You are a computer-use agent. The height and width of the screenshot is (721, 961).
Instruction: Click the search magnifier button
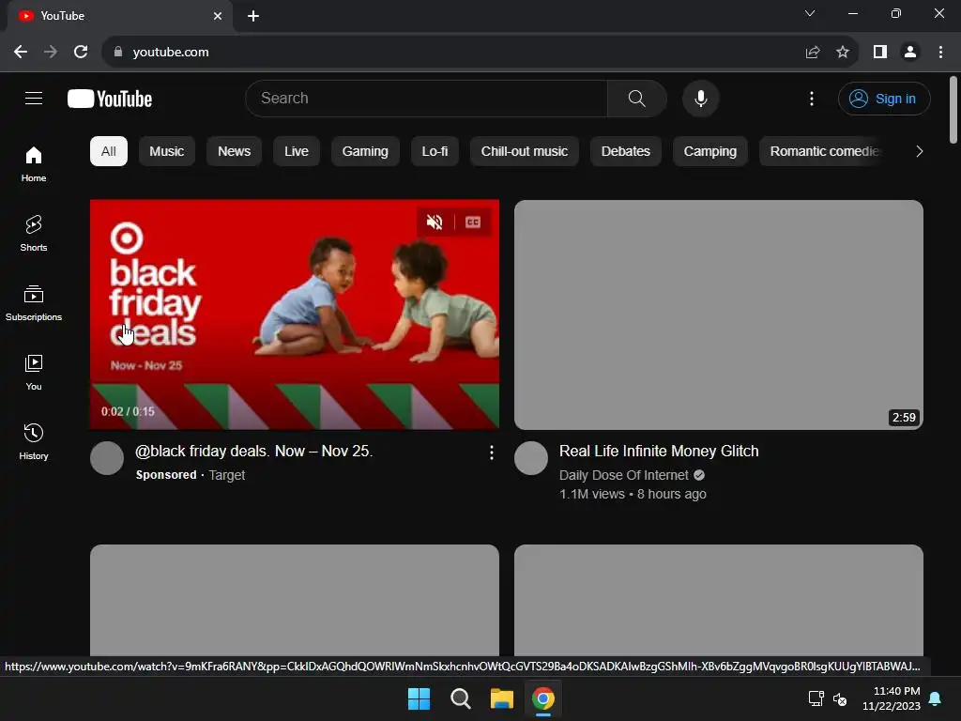[637, 98]
